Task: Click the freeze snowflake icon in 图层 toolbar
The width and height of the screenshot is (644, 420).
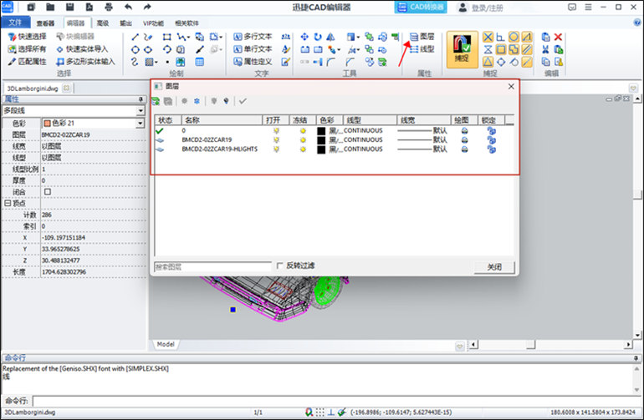Action: coord(197,101)
